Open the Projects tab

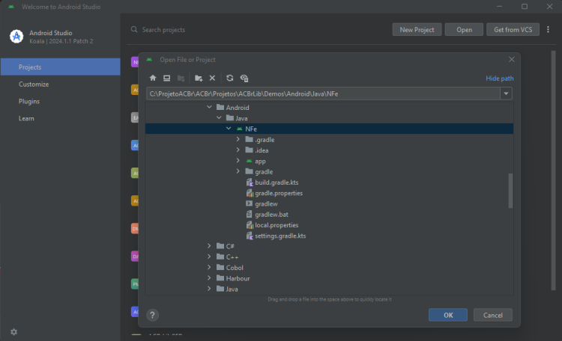coord(60,67)
